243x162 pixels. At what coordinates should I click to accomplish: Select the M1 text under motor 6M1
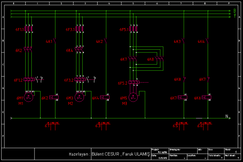[21, 103]
